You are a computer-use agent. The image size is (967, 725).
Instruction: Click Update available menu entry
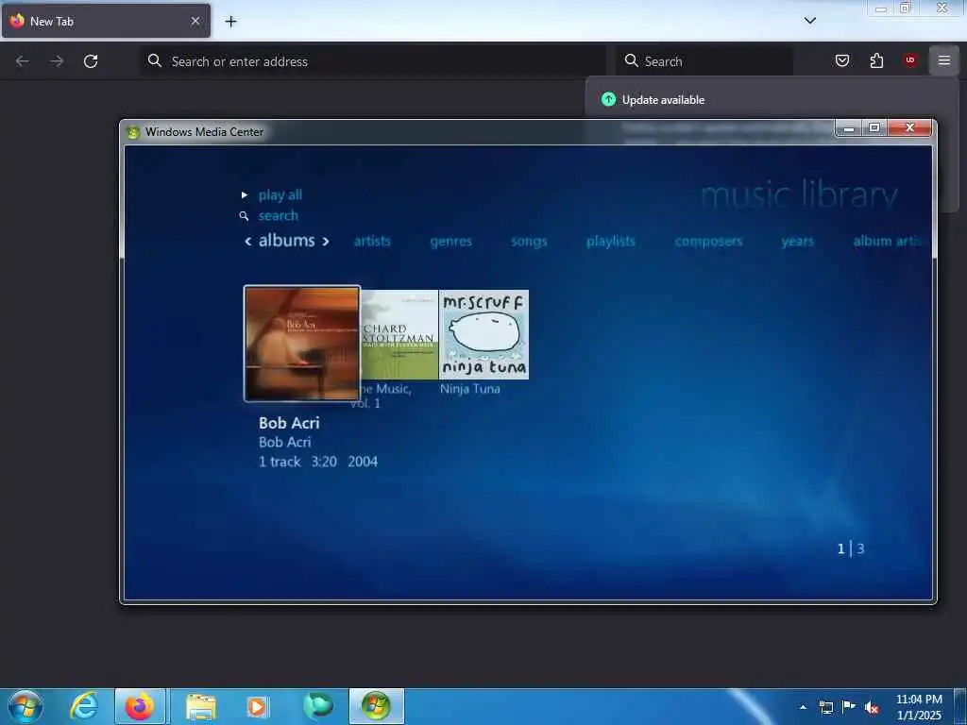click(663, 100)
